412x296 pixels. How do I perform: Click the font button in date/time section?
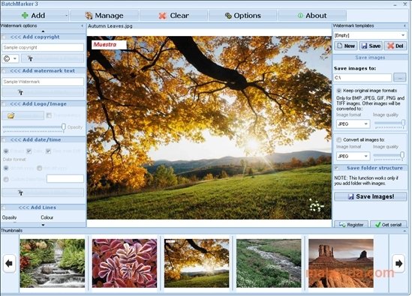43,193
